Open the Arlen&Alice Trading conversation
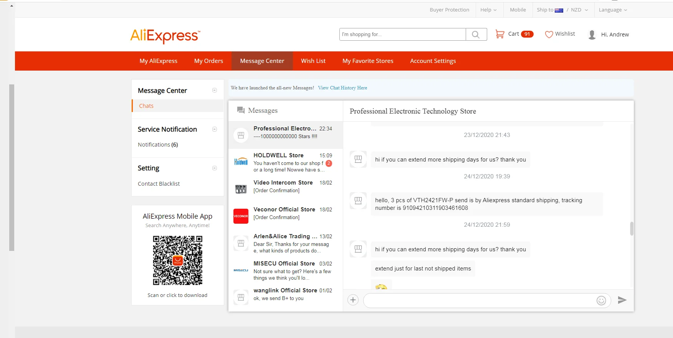Viewport: 673px width, 338px height. click(286, 243)
